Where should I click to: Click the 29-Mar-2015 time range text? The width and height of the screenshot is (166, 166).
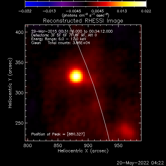[x=72, y=31]
